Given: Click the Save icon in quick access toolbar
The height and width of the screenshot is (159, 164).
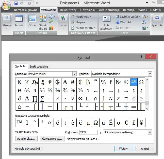Looking at the screenshot, I should [16, 4].
